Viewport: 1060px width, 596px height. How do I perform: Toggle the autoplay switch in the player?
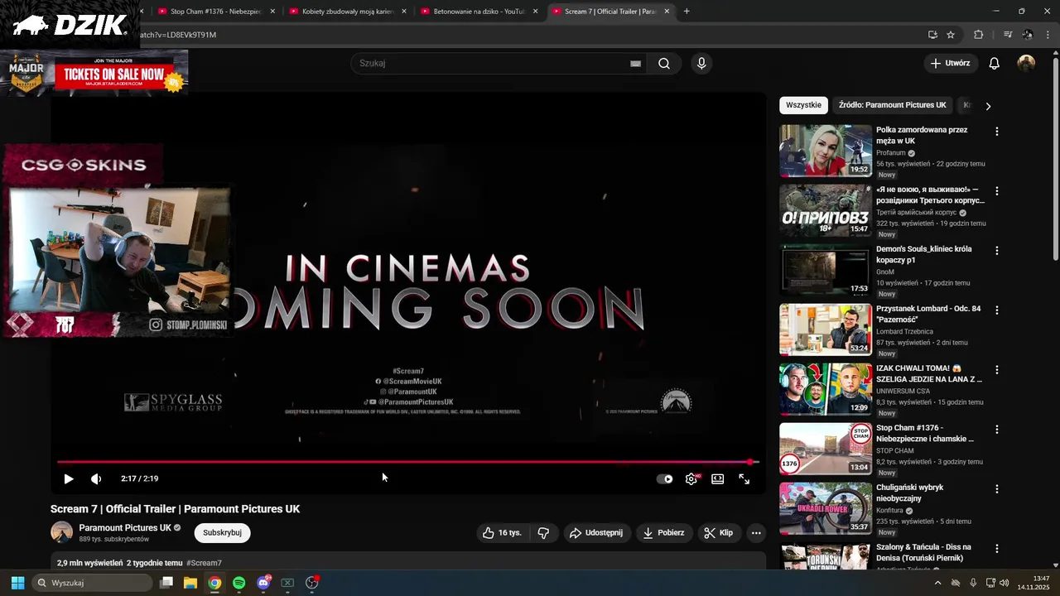[x=665, y=478]
